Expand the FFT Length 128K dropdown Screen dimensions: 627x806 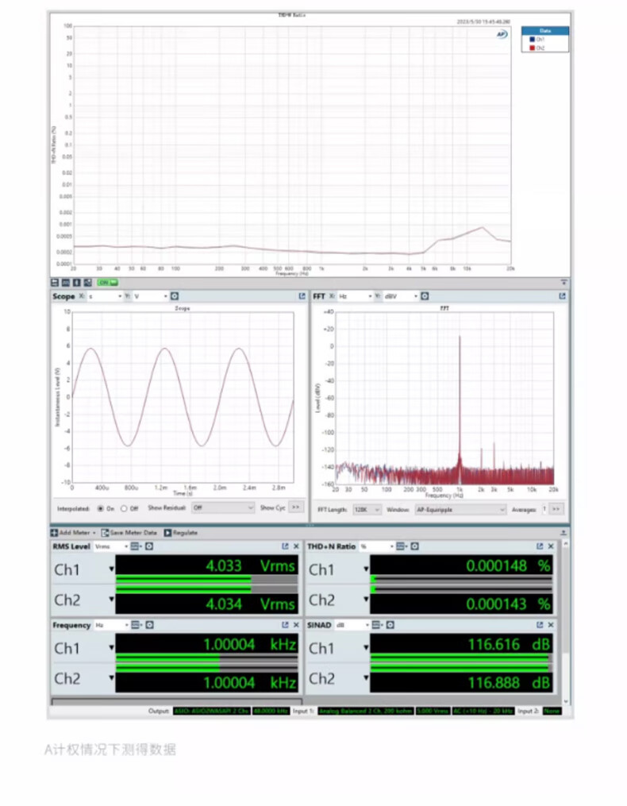[x=366, y=509]
